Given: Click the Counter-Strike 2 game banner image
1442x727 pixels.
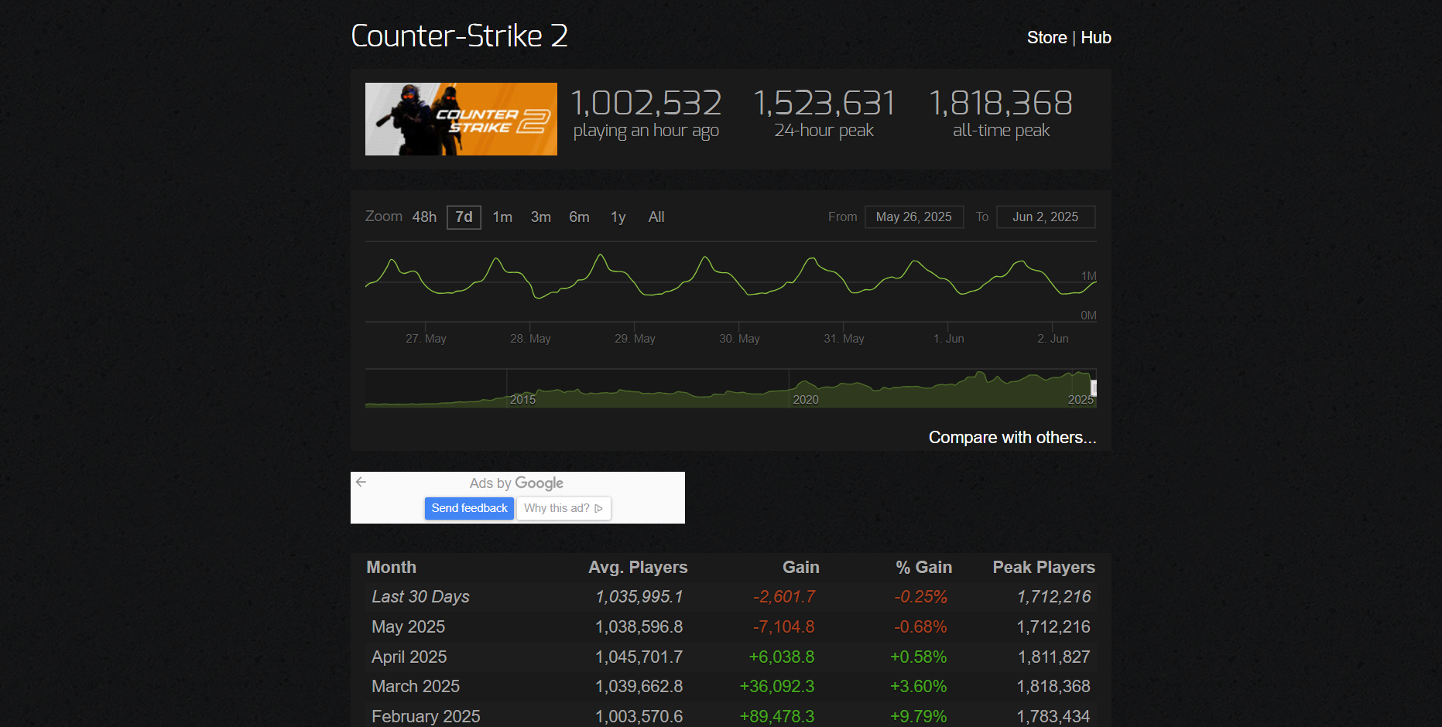Looking at the screenshot, I should point(461,119).
